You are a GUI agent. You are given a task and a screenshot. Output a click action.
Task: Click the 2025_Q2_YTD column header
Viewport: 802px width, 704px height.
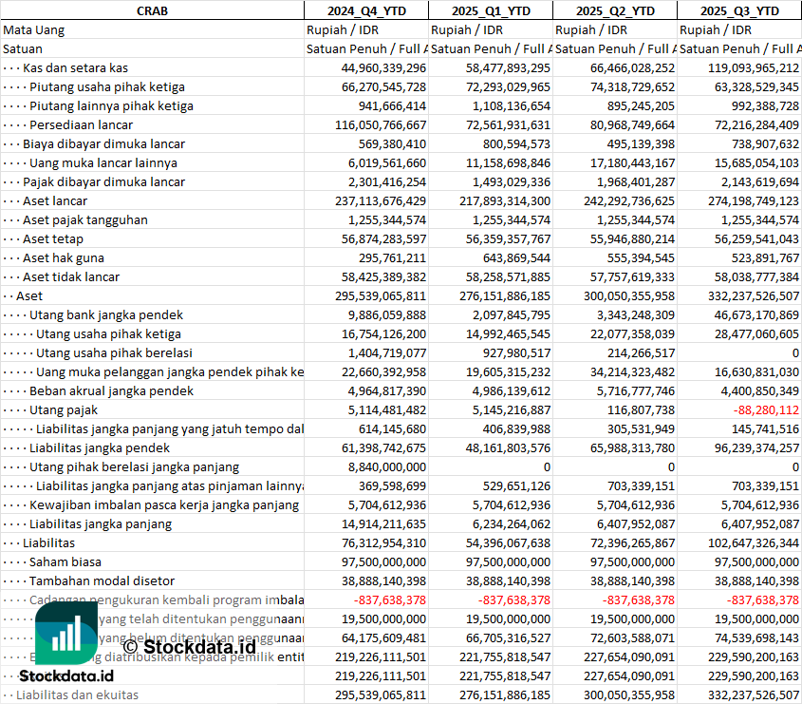[615, 10]
